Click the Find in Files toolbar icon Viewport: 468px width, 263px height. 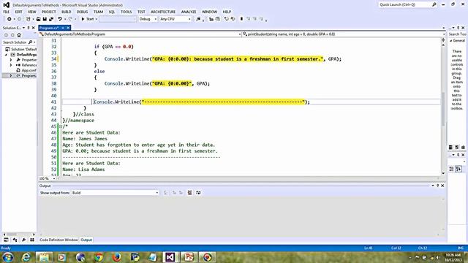tap(198, 19)
